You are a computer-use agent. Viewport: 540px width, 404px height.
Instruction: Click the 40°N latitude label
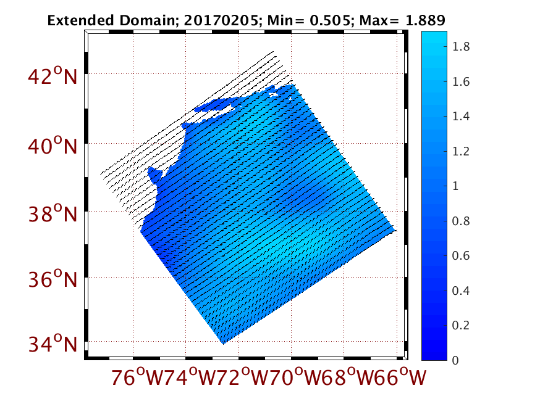click(53, 146)
